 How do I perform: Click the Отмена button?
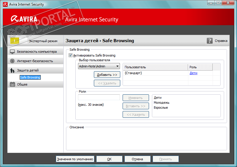[137, 159]
